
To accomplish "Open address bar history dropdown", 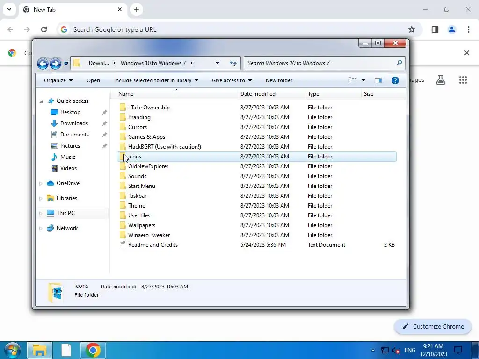I will tap(218, 63).
